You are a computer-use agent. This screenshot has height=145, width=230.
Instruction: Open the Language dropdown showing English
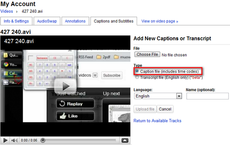pyautogui.click(x=158, y=96)
